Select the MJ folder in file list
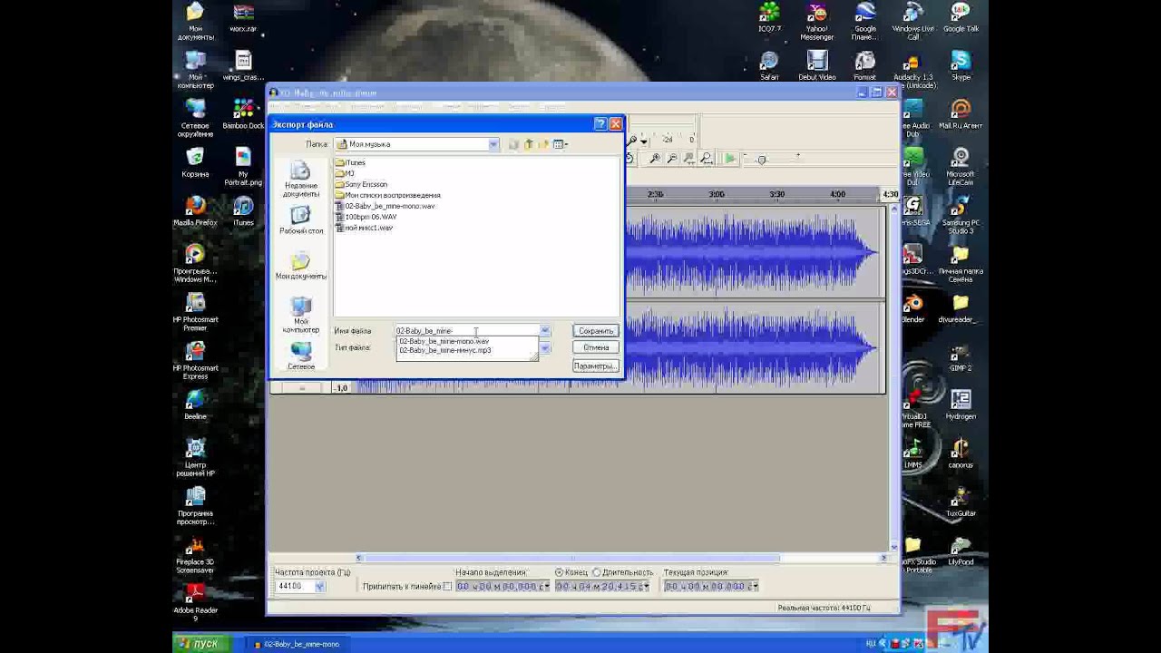Screen dimensions: 1161x653 point(345,173)
